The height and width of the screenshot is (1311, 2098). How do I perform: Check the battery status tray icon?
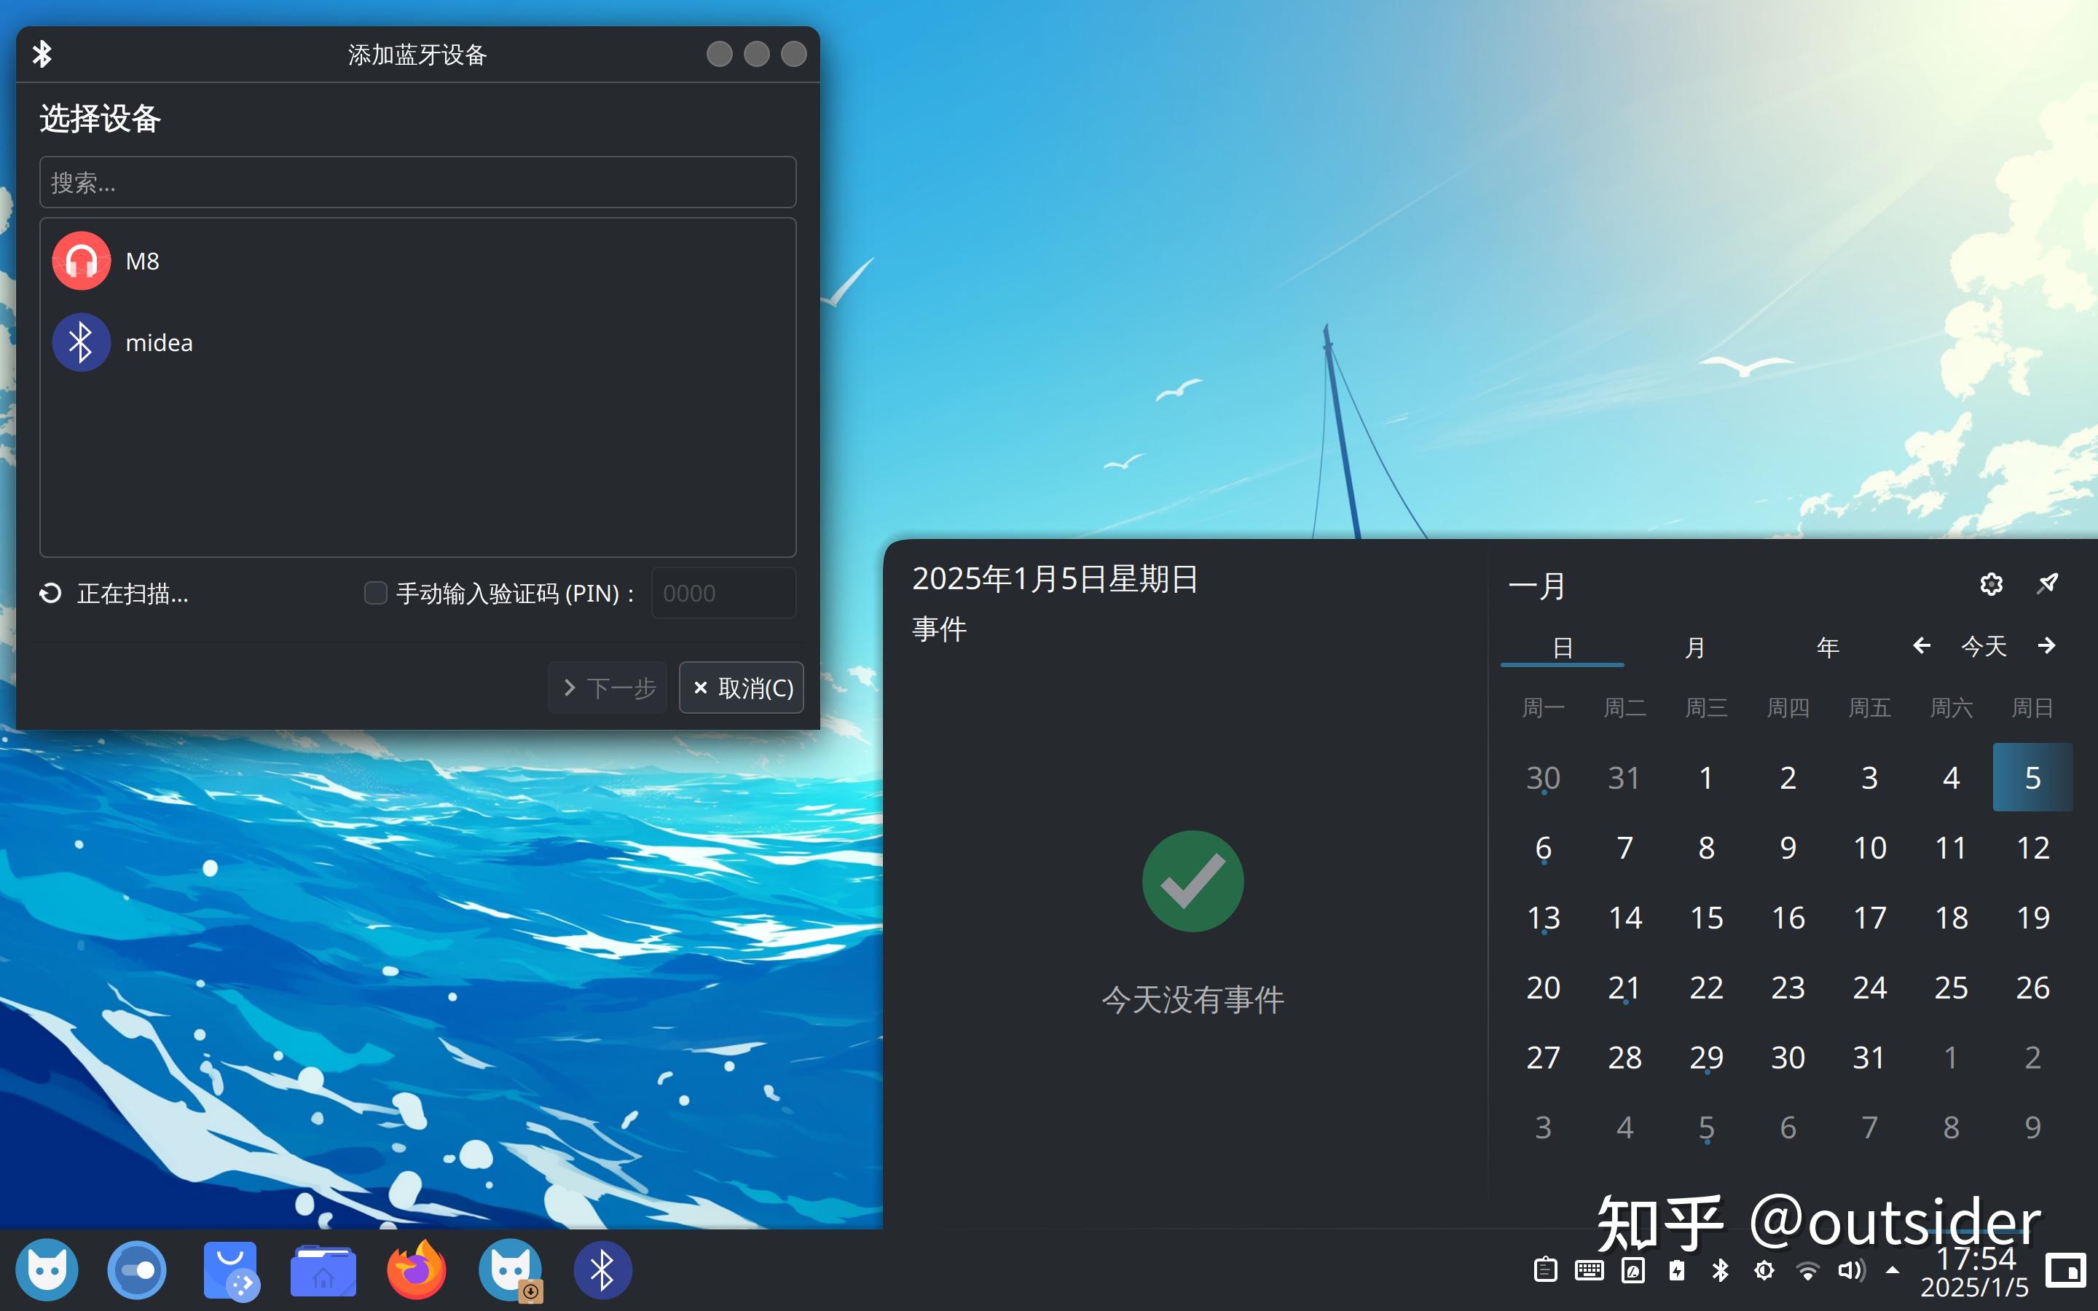point(1675,1269)
